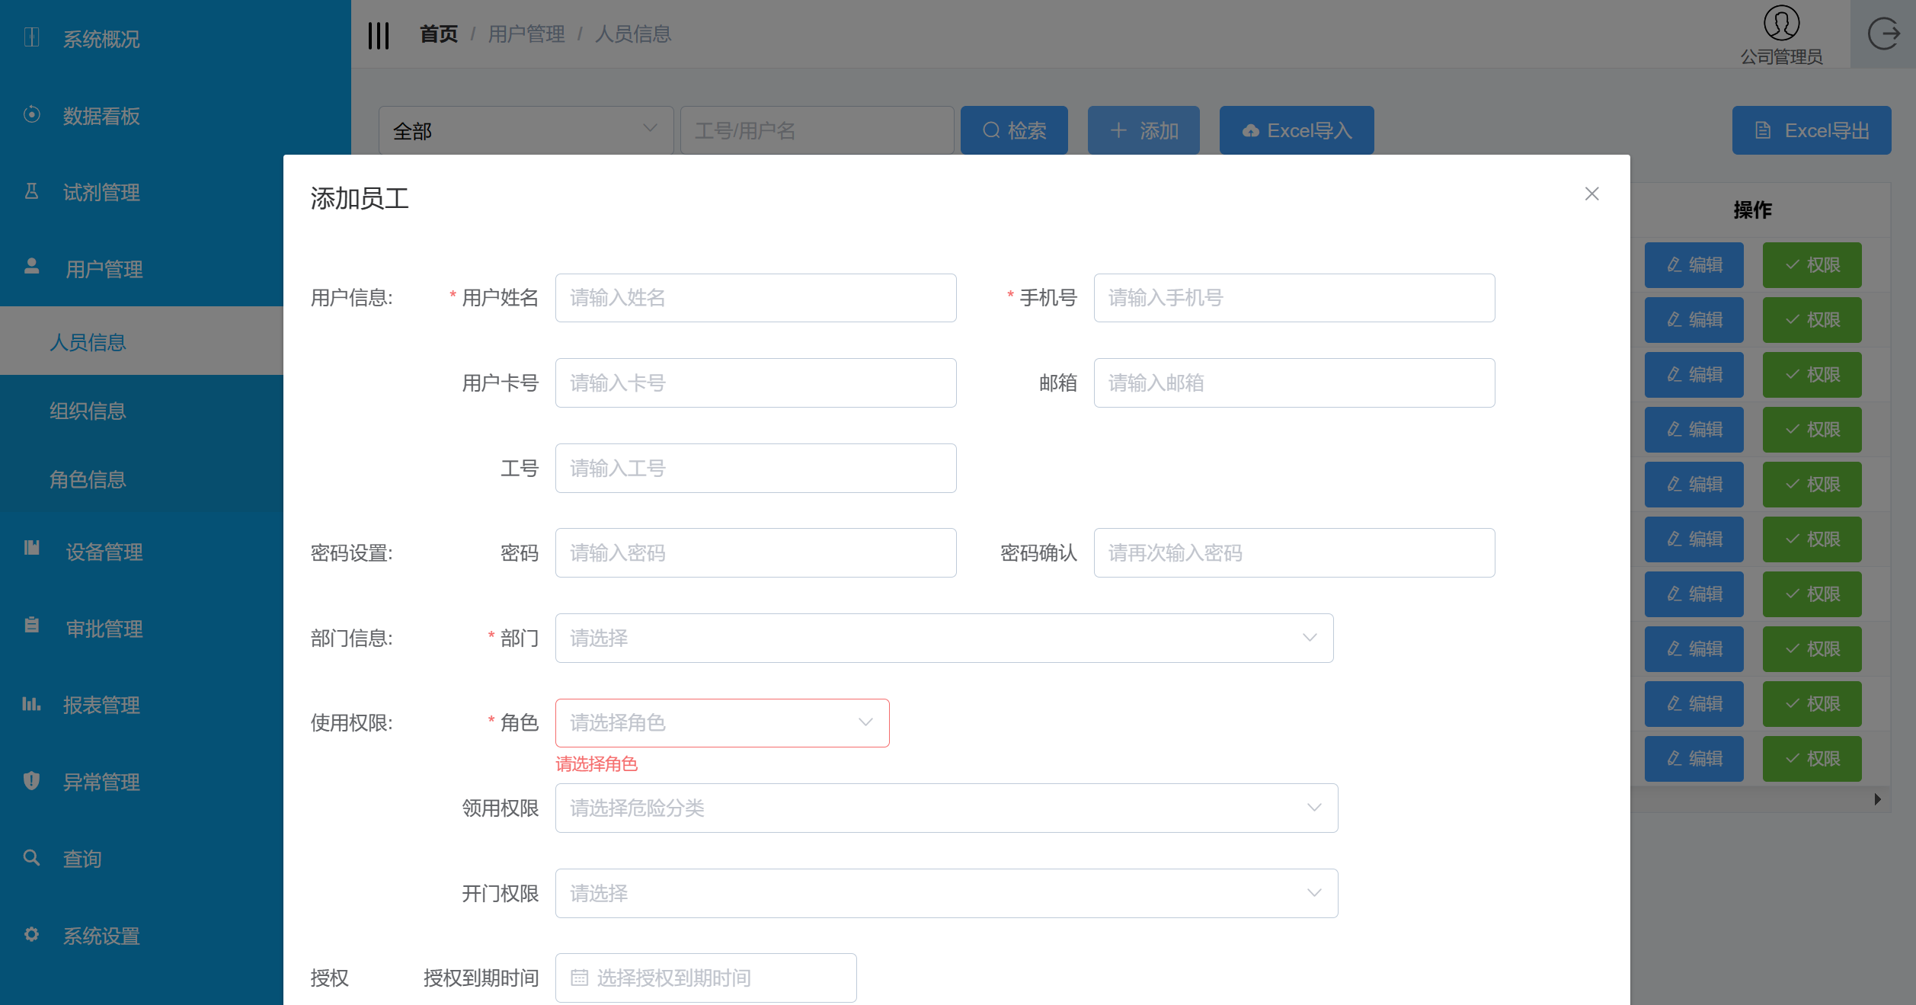
Task: Click the logout icon at top right
Action: (1883, 34)
